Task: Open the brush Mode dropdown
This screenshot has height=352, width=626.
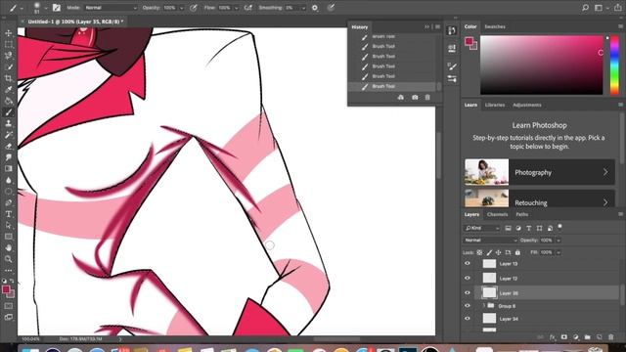Action: tap(111, 8)
